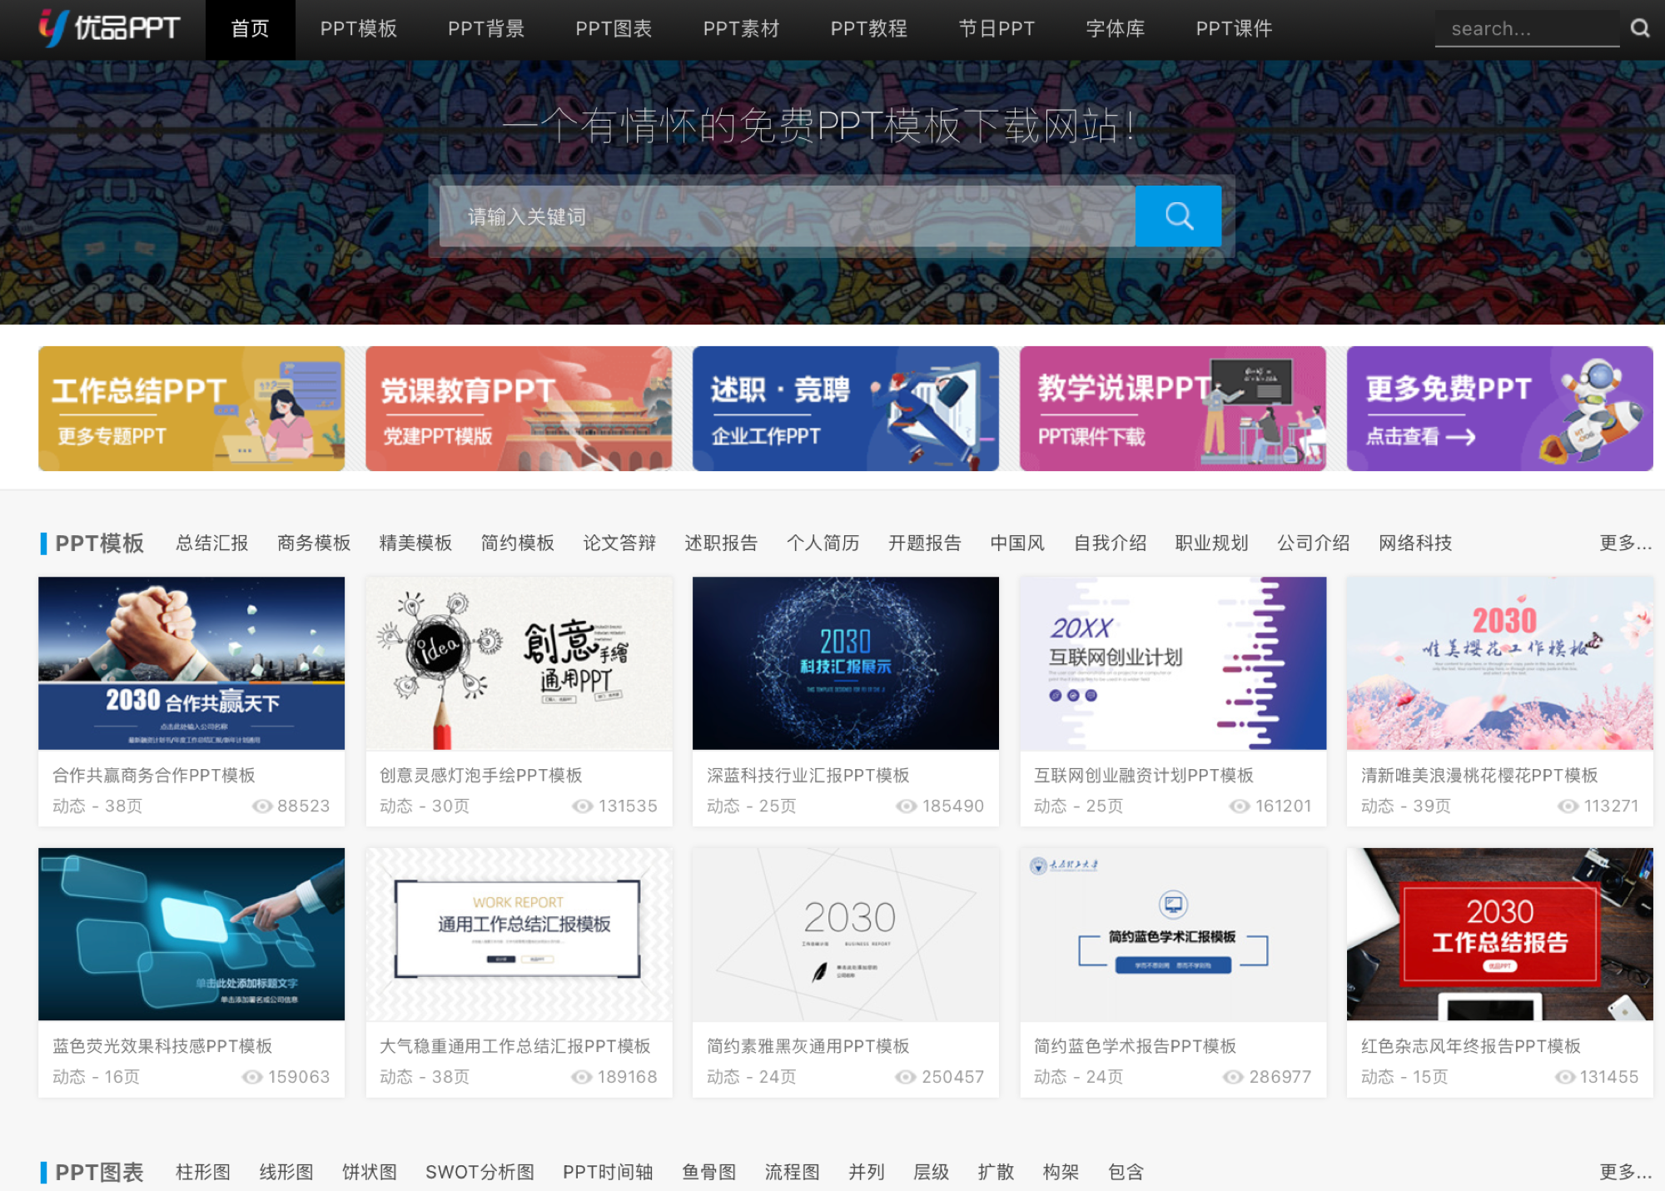Click the title 互联网创业融资计划PPT模板
This screenshot has height=1191, width=1665.
pos(1144,776)
